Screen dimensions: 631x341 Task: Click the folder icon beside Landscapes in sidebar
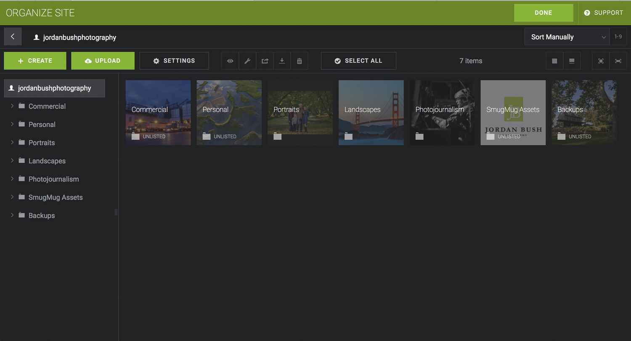(22, 160)
